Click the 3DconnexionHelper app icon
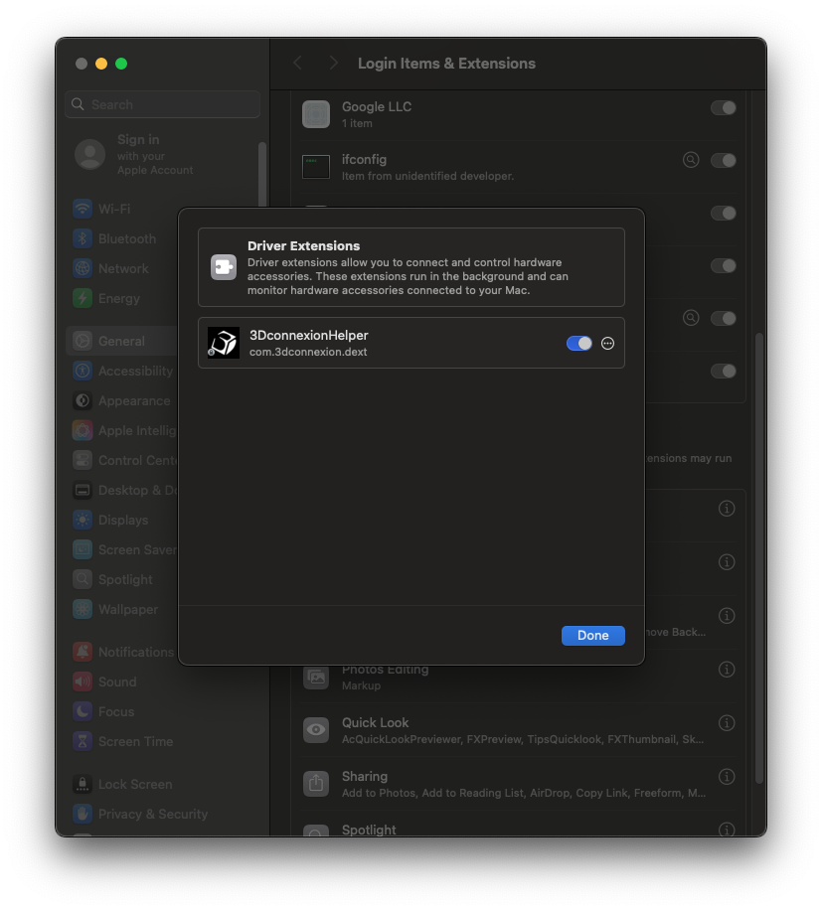The image size is (822, 910). (x=224, y=343)
